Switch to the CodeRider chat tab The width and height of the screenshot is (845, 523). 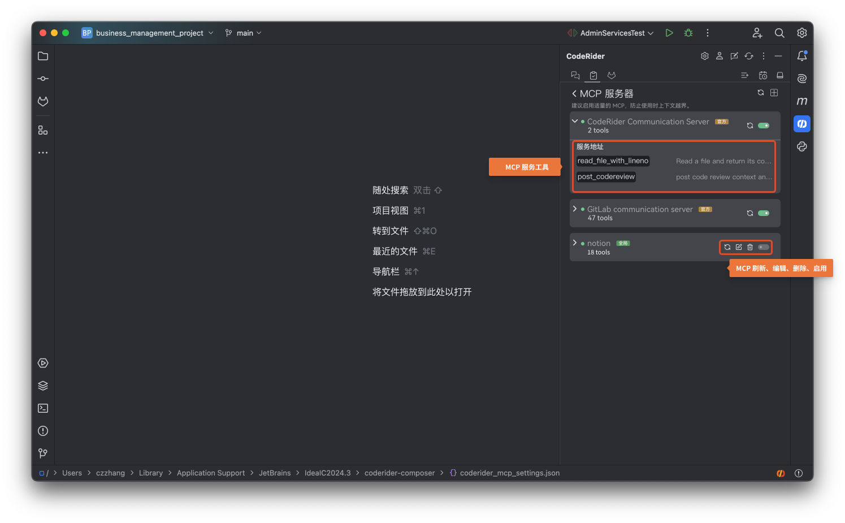tap(575, 75)
